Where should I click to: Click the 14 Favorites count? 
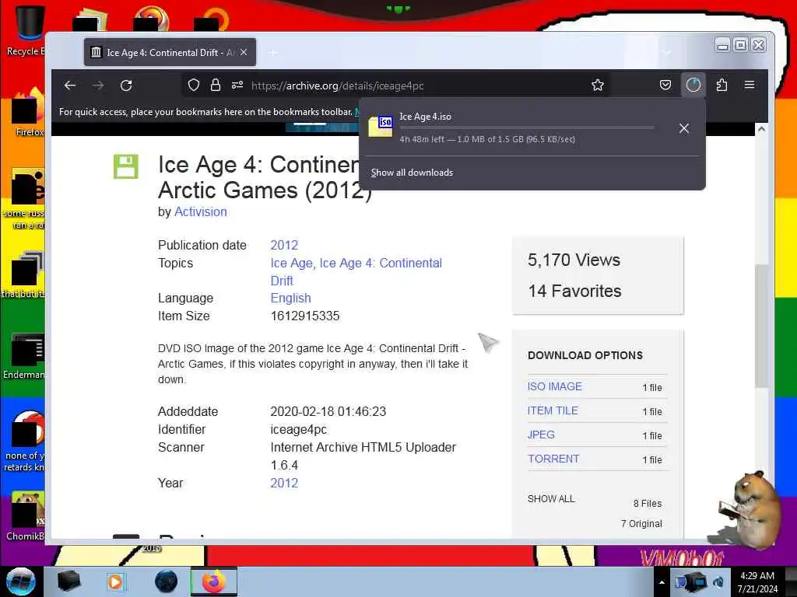[574, 291]
